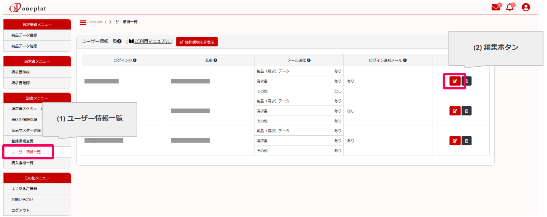
Task: Open 購入者様一覧 menu item
Action: pos(22,163)
